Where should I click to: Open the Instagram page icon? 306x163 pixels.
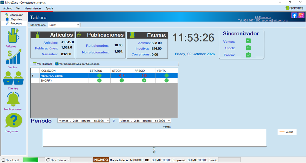(x=301, y=15)
